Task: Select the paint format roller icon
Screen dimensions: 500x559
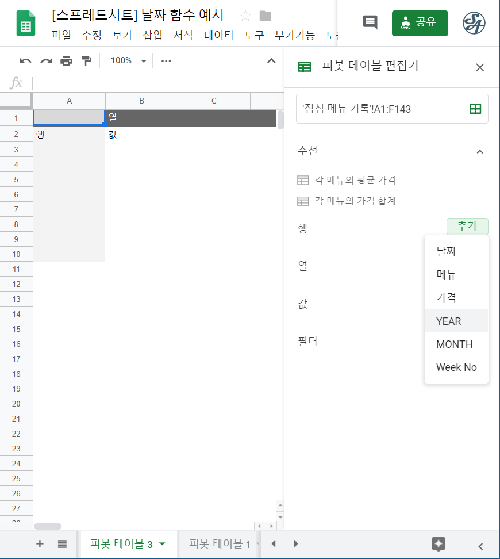Action: [87, 61]
